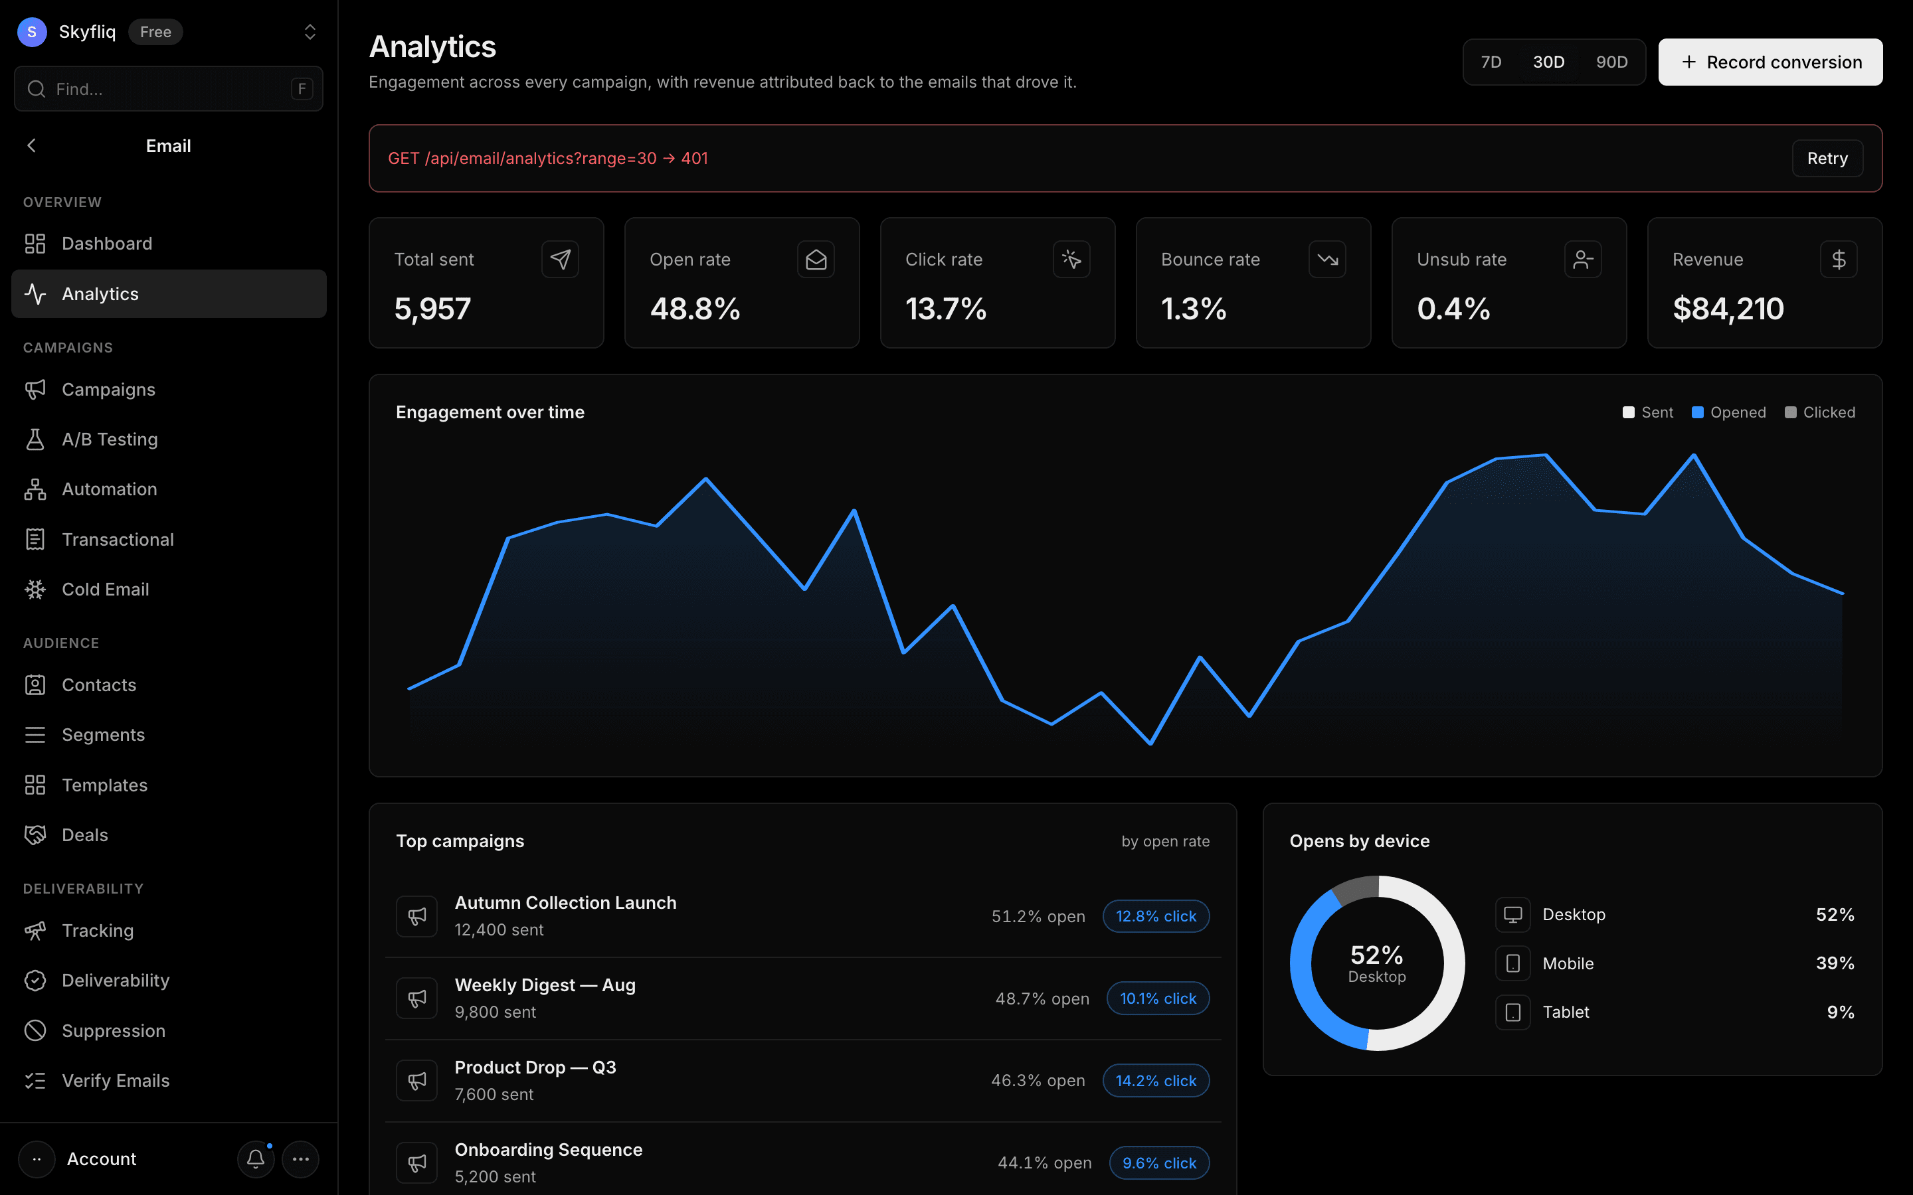Select the 30D range
Screen dimensions: 1913x1195
1548,62
